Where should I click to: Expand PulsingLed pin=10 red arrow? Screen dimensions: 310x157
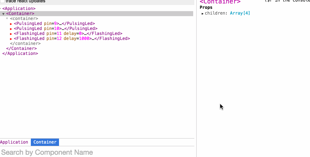11,29
